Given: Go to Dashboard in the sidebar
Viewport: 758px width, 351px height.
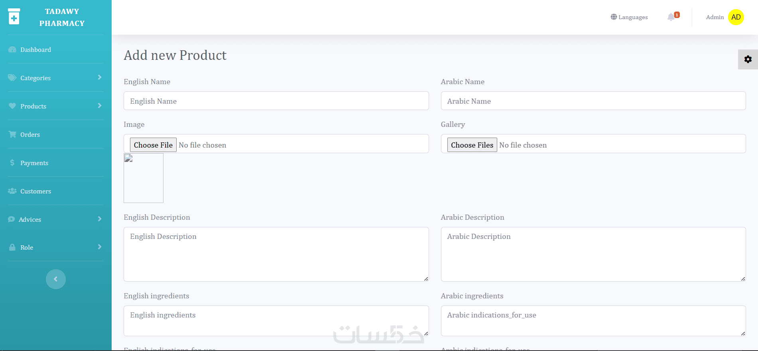Looking at the screenshot, I should coord(35,49).
